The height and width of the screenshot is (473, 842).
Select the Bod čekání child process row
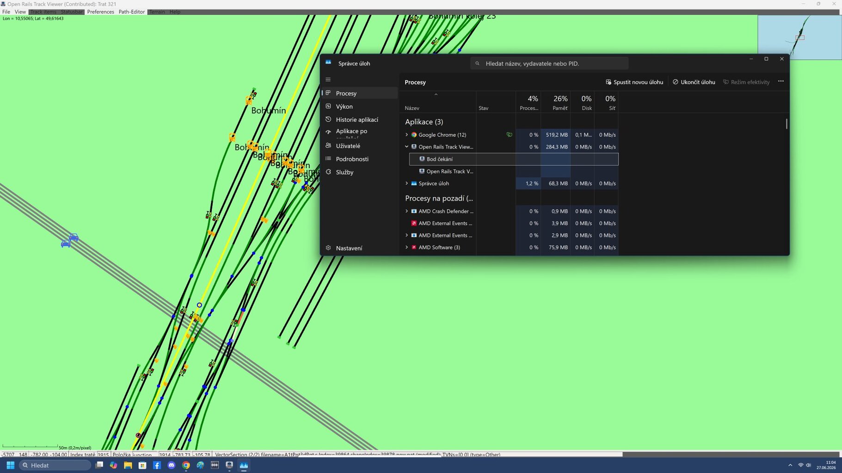(x=514, y=159)
